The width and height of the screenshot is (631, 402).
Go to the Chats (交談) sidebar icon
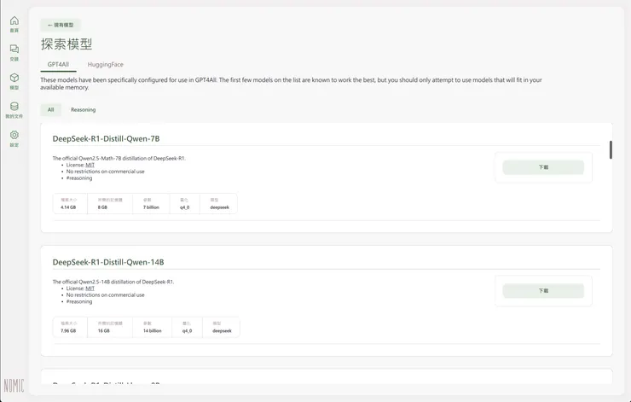click(x=14, y=50)
